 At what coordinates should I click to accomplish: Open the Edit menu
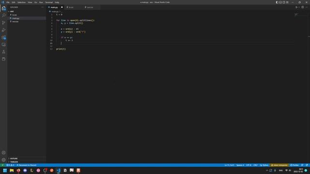click(x=14, y=2)
